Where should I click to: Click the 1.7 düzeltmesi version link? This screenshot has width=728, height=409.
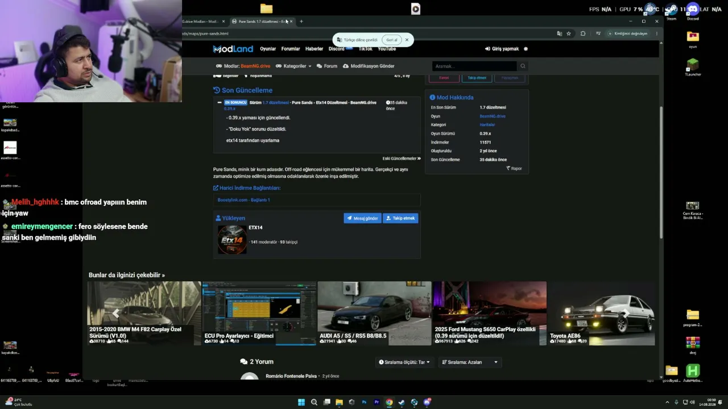[x=276, y=103]
